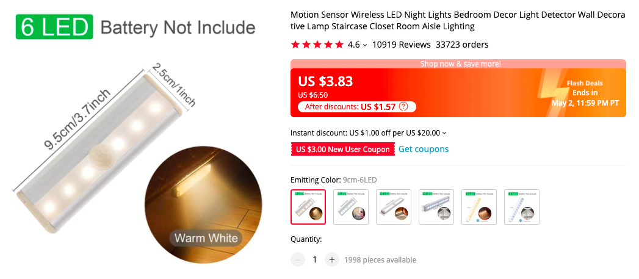
Task: Pick the fifth variant thumbnail, slim warm strip
Action: (x=479, y=207)
